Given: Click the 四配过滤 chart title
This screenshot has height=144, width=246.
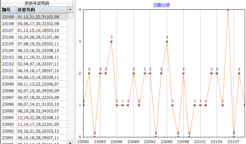Looking at the screenshot, I should tap(161, 5).
